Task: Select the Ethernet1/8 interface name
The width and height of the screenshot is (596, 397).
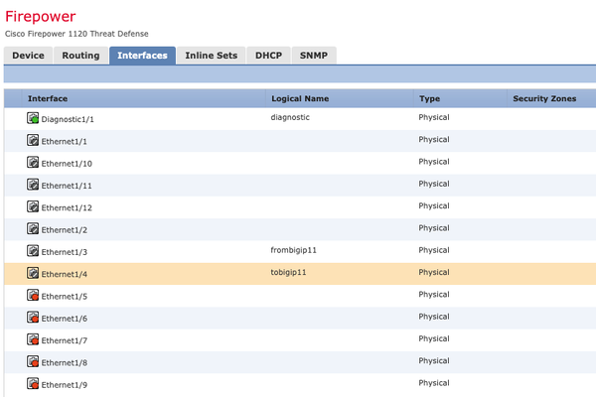Action: (x=65, y=363)
